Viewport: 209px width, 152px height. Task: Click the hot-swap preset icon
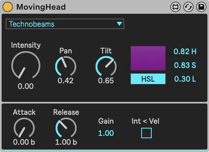(188, 7)
